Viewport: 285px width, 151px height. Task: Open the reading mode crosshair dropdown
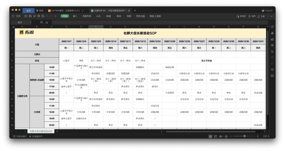pyautogui.click(x=221, y=136)
